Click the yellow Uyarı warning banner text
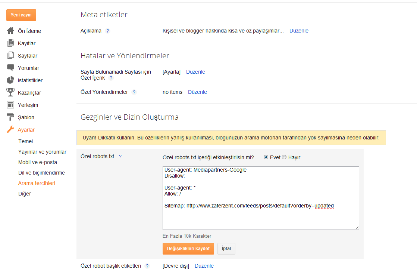This screenshot has height=277, width=417. tap(231, 138)
